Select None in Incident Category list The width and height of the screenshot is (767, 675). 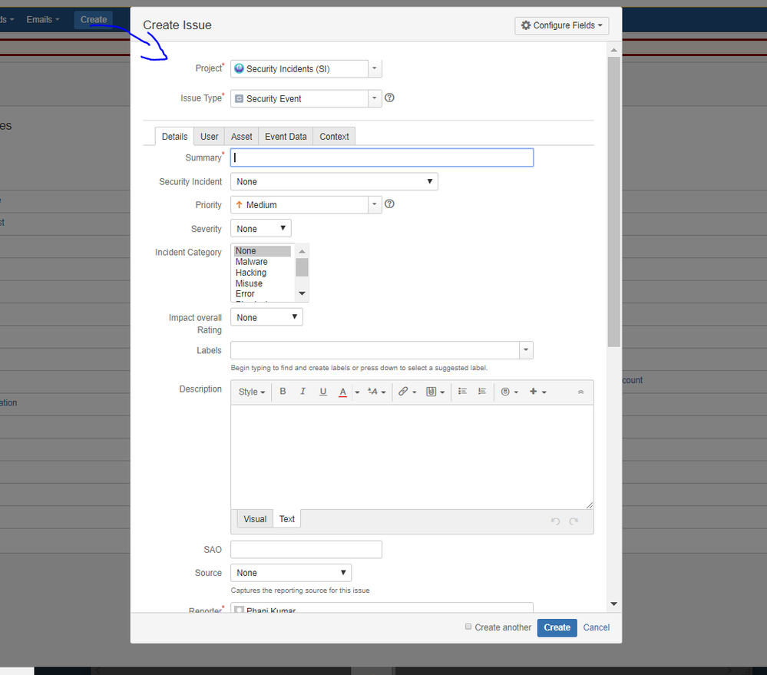click(x=262, y=251)
